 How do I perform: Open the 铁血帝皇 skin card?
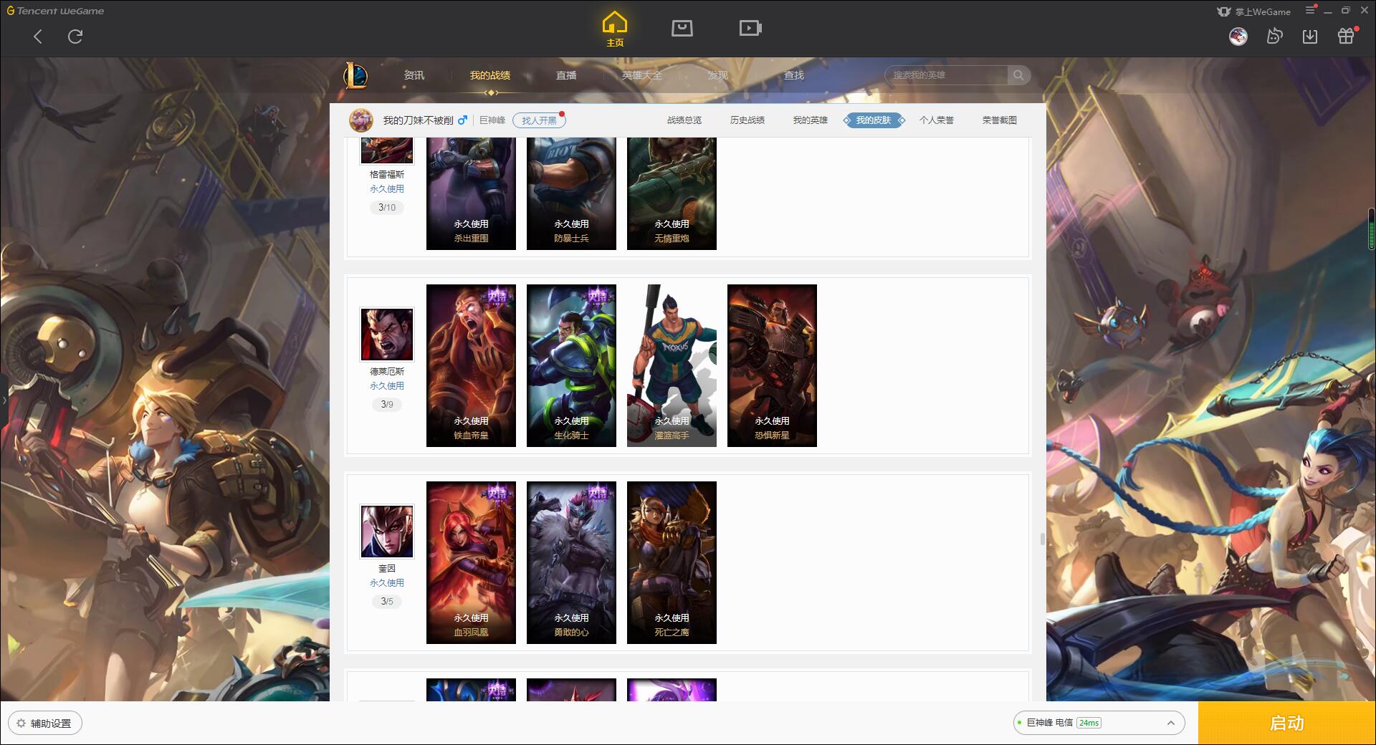tap(471, 365)
